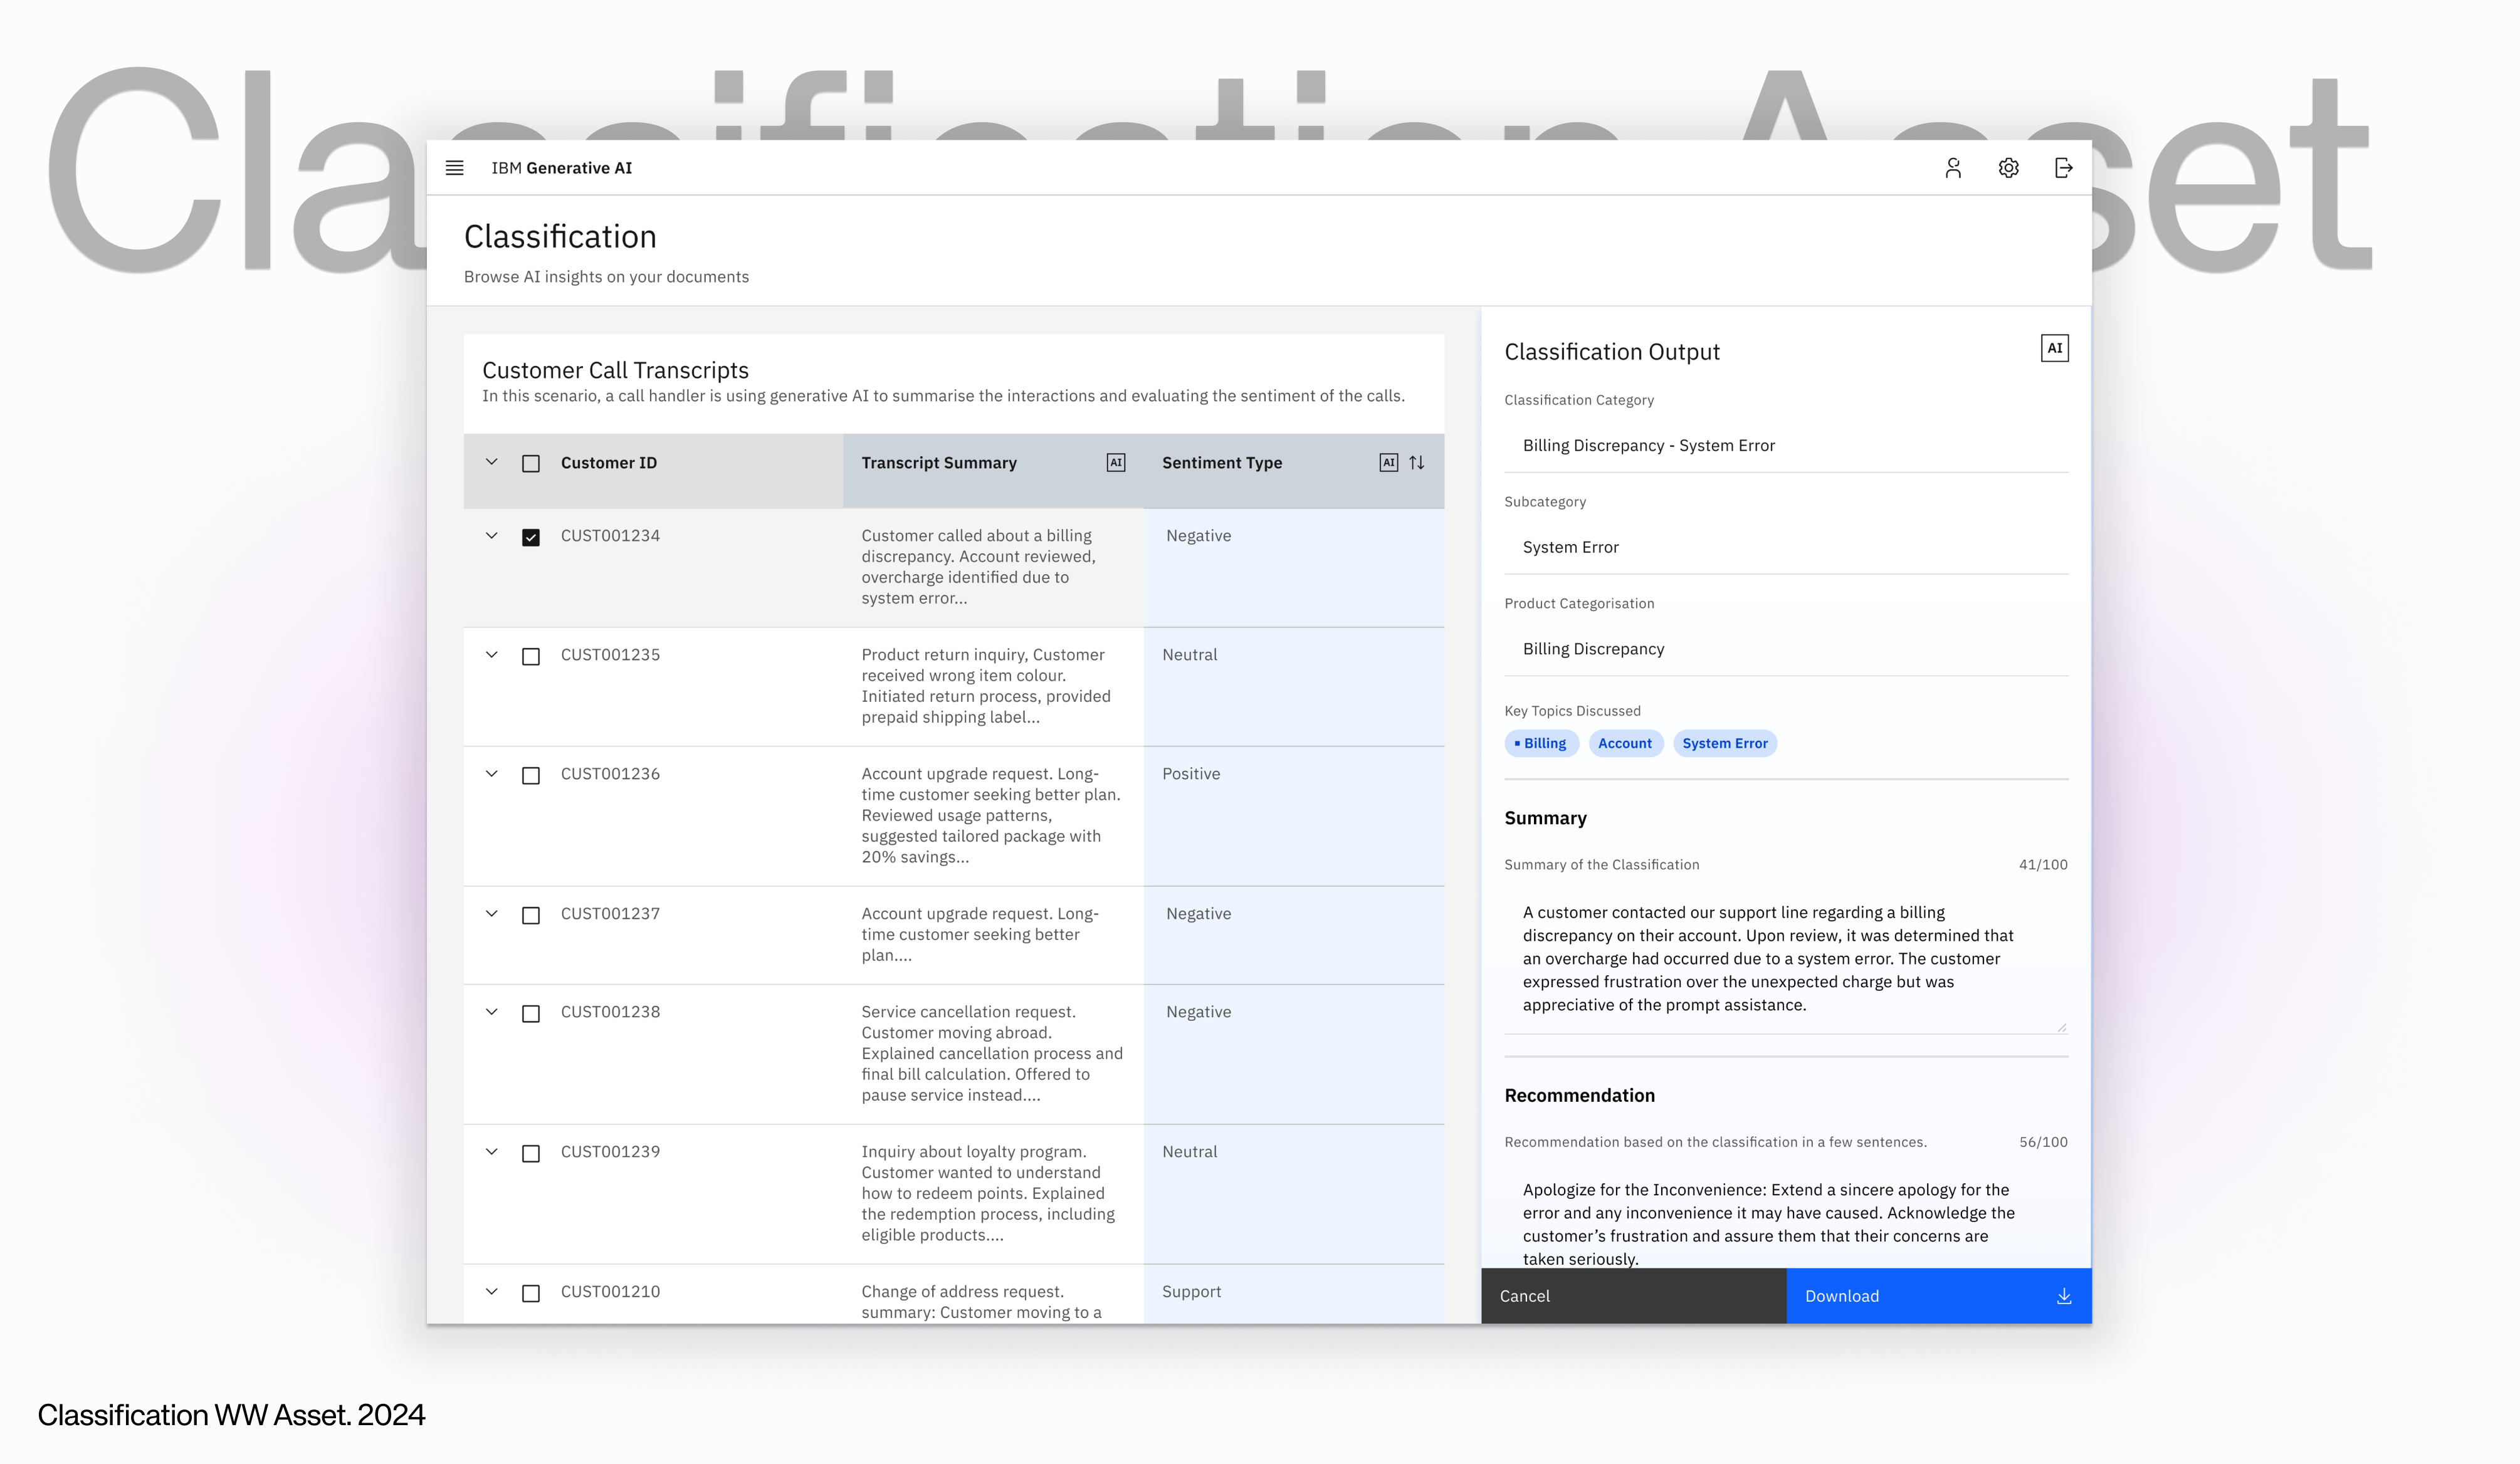Open the hamburger navigation menu

pyautogui.click(x=454, y=168)
